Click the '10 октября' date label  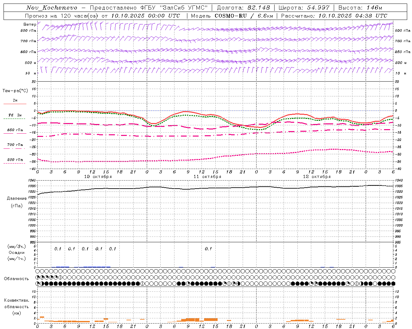pyautogui.click(x=98, y=176)
